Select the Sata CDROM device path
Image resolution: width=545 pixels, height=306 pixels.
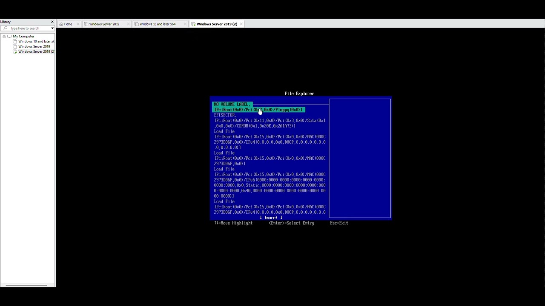click(270, 123)
